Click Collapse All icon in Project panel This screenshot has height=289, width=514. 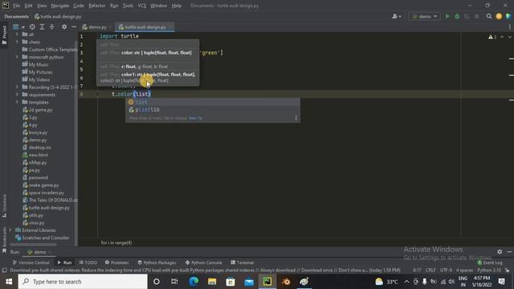point(51,26)
